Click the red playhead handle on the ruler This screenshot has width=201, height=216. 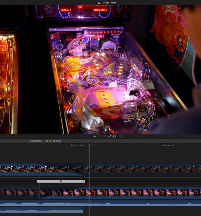coord(89,145)
